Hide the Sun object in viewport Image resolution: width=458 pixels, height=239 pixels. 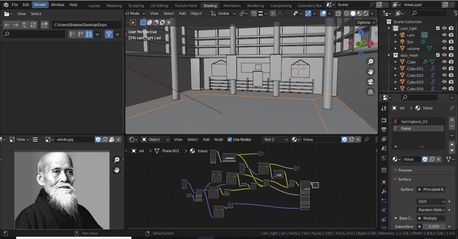click(444, 42)
